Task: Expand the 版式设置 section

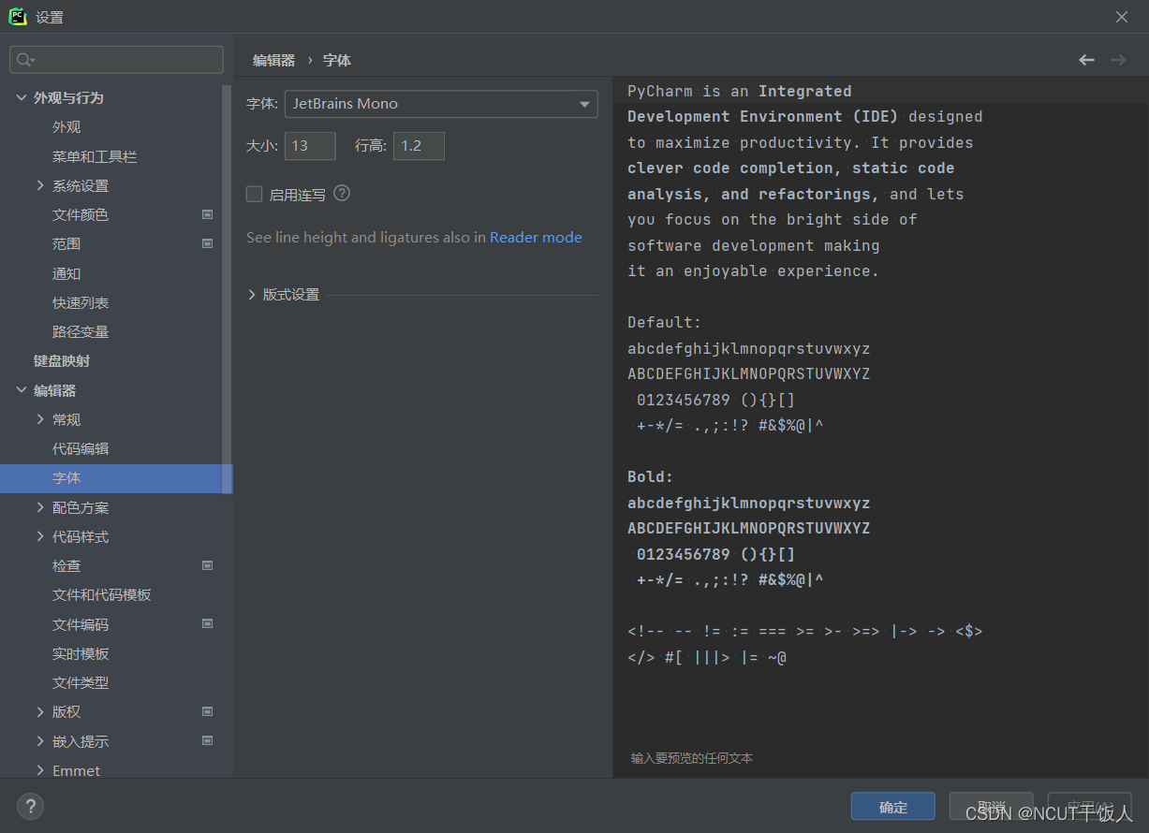Action: (252, 295)
